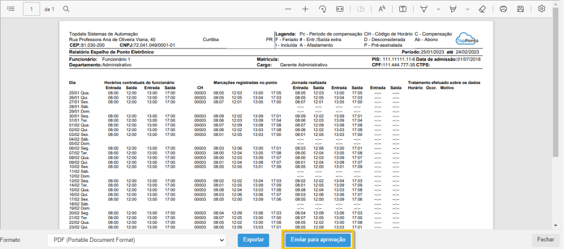Zoom in with the plus icon
Image resolution: width=565 pixels, height=249 pixels.
coord(305,9)
